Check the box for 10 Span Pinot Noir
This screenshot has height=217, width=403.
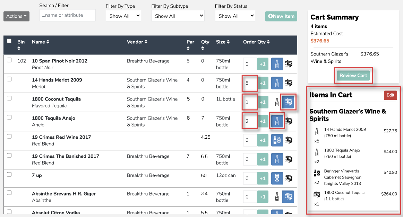coord(9,60)
